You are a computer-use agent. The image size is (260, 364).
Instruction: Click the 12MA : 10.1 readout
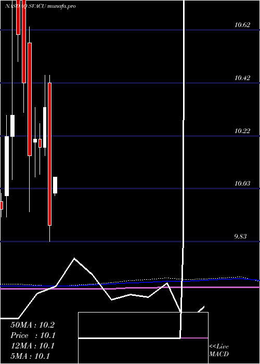tap(32, 346)
